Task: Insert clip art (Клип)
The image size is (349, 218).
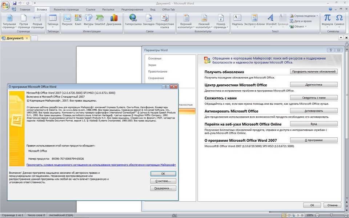Action: tap(78, 20)
